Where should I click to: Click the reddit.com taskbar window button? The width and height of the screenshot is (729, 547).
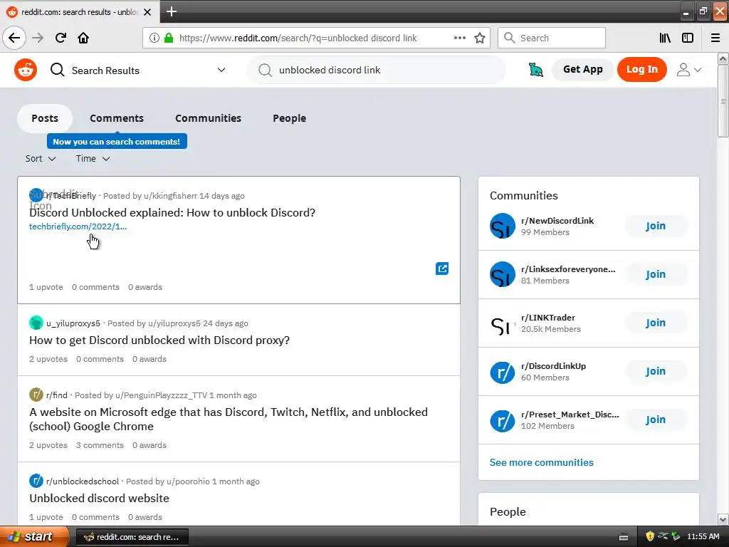pos(132,537)
